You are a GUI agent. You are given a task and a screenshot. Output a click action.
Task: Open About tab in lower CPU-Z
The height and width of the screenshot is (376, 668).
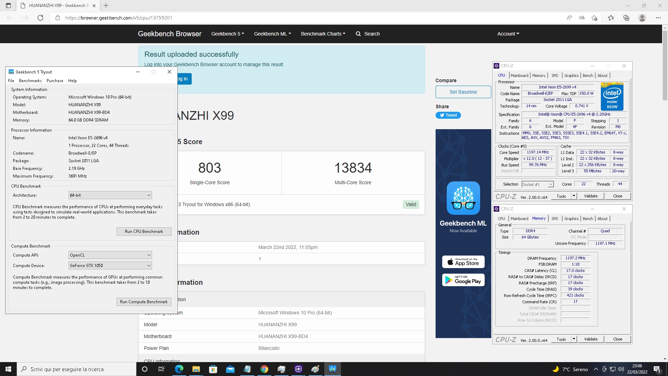point(602,219)
